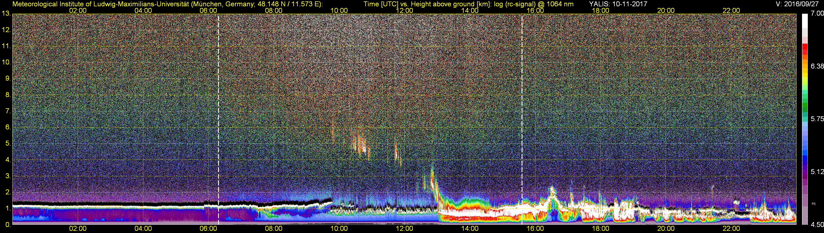The image size is (824, 233).
Task: Select the 16:00 label on the bottom time axis
Action: (535, 229)
